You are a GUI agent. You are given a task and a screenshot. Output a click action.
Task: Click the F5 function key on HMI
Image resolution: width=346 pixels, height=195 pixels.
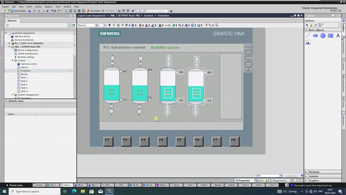pos(180,141)
